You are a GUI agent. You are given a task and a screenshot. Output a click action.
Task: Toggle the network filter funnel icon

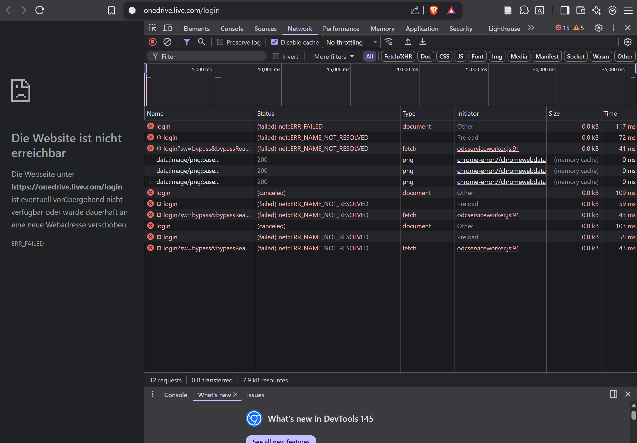click(187, 42)
